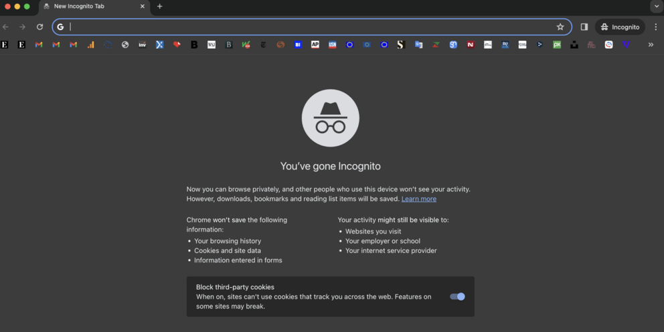The image size is (664, 332).
Task: Open the black Unsplash bookmark icon
Action: [x=574, y=44]
